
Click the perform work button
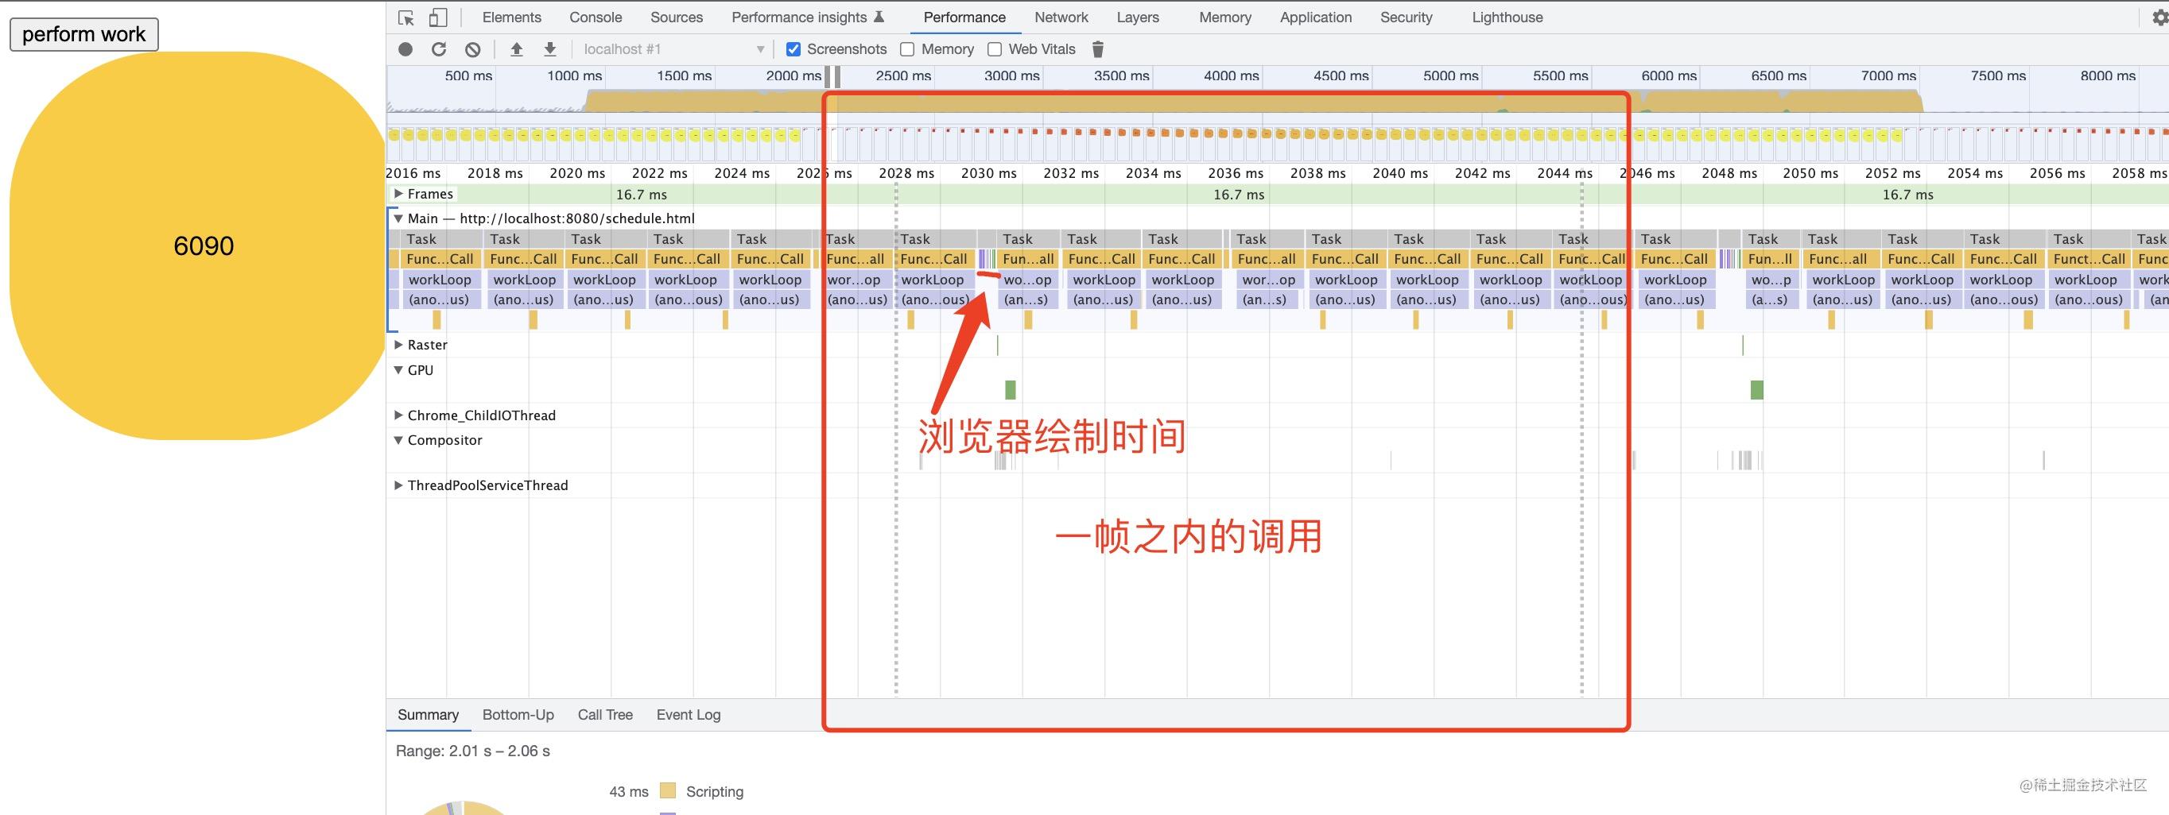tap(83, 34)
